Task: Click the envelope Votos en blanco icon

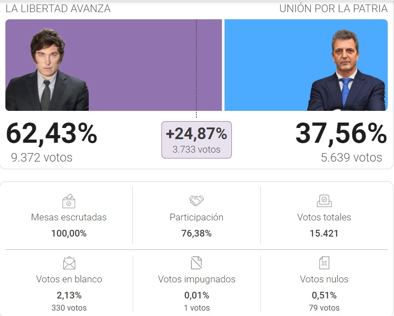Action: click(x=69, y=263)
